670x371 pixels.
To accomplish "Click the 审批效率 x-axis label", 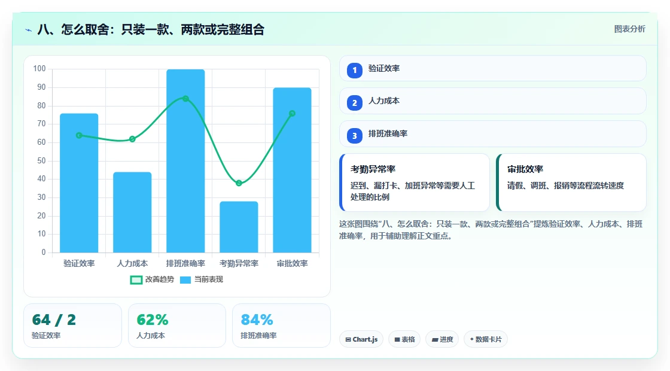I will tap(293, 264).
